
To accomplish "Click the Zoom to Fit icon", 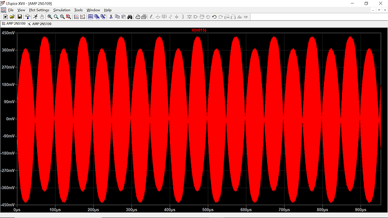I will coord(69,17).
